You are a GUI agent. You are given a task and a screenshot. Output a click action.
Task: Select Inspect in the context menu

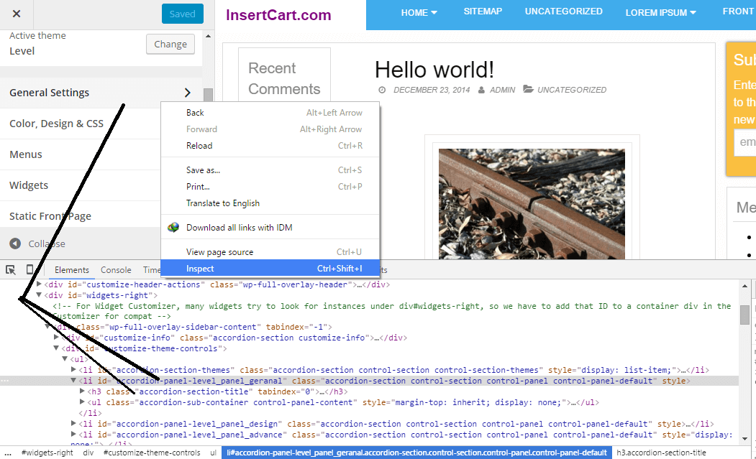pos(270,269)
